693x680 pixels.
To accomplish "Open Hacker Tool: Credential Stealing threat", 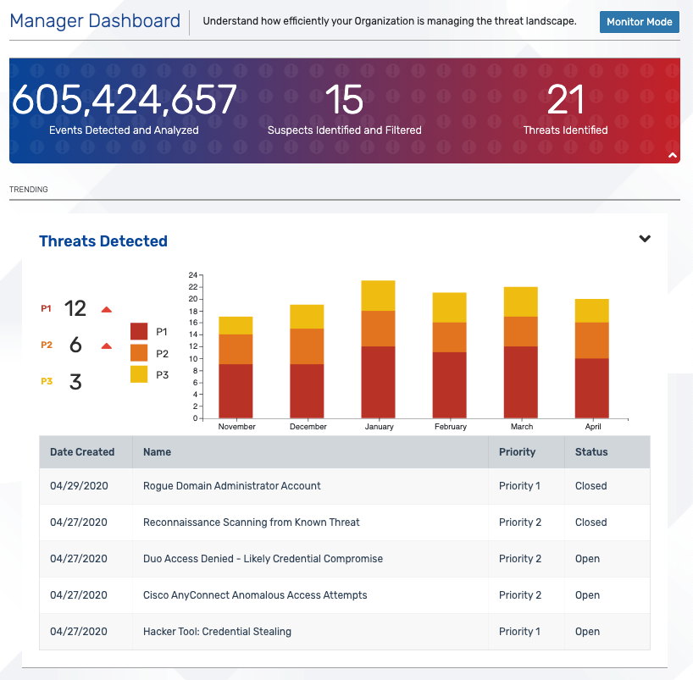I will [x=217, y=632].
